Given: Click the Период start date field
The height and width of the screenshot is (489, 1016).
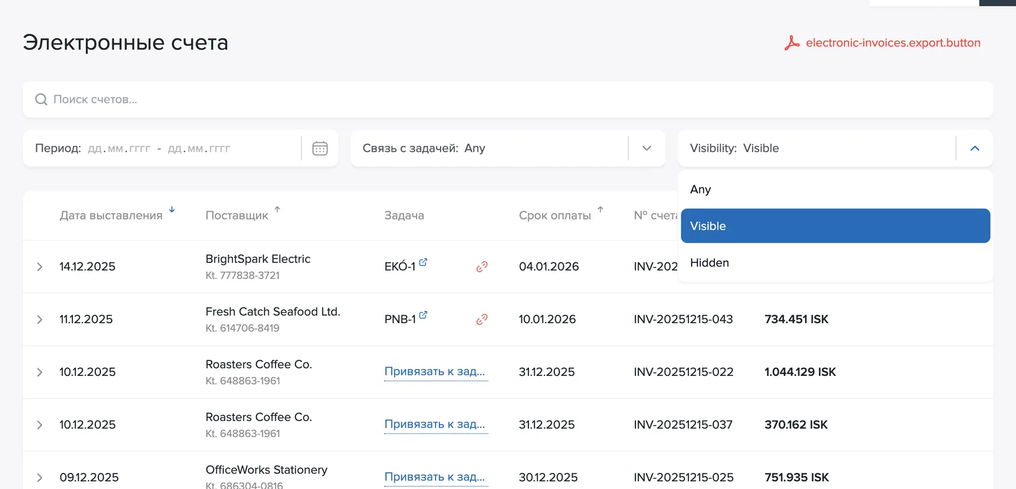Looking at the screenshot, I should [x=119, y=149].
